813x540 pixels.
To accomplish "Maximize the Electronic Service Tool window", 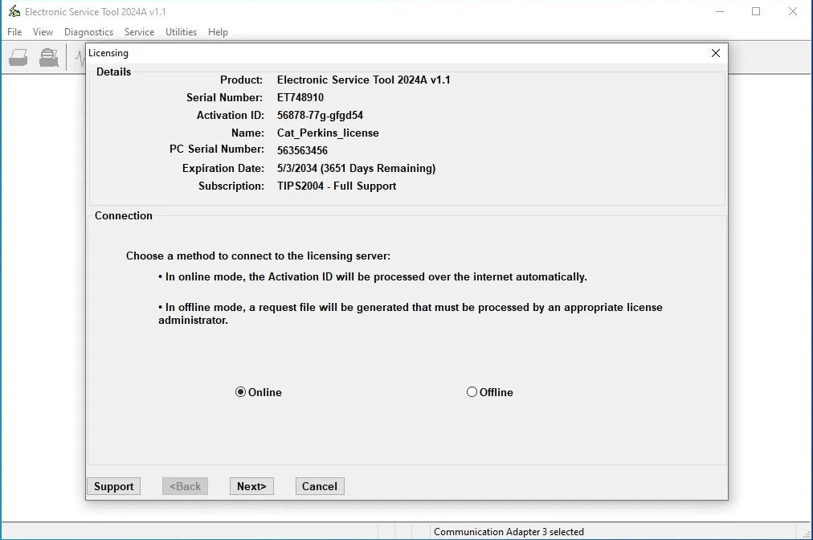I will coord(756,11).
